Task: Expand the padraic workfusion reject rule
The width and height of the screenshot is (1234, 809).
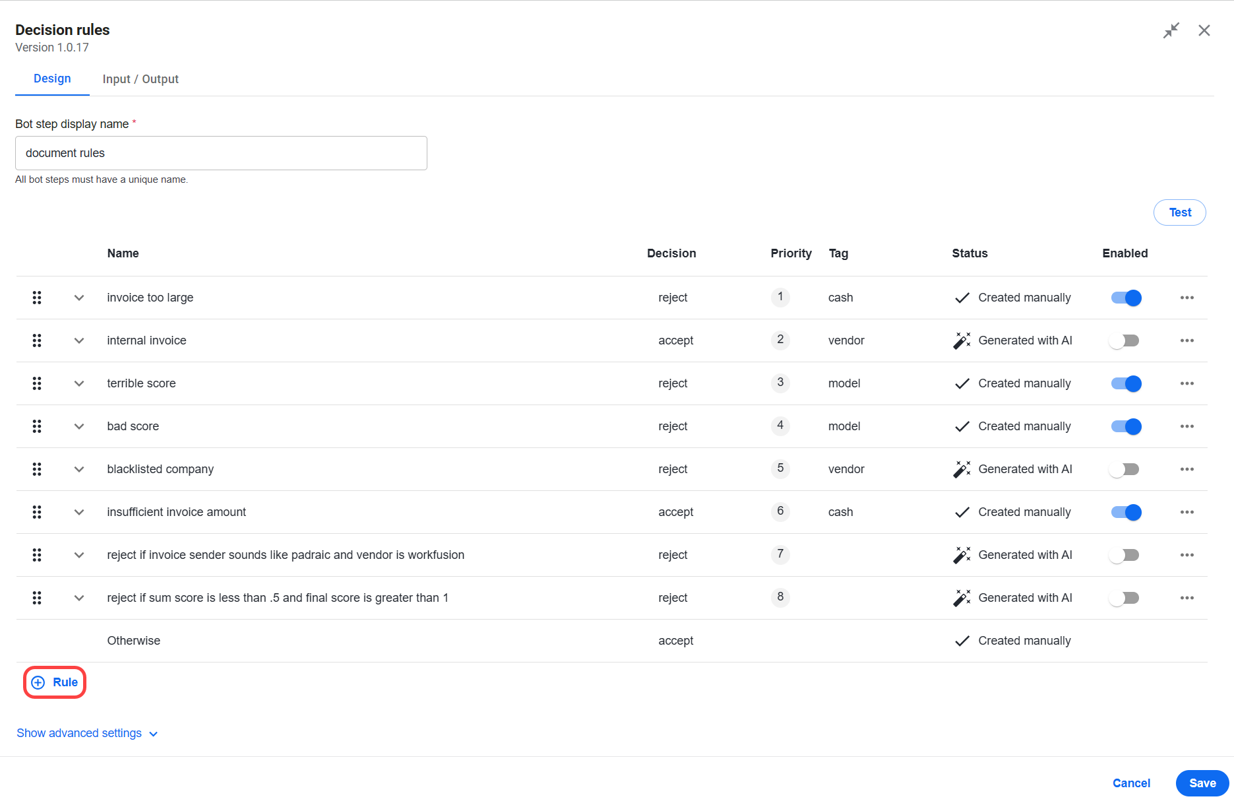Action: (x=79, y=555)
